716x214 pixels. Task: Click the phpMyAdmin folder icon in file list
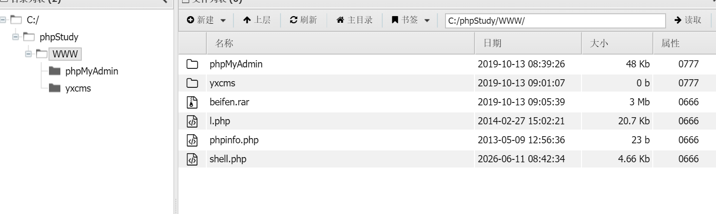pos(192,65)
